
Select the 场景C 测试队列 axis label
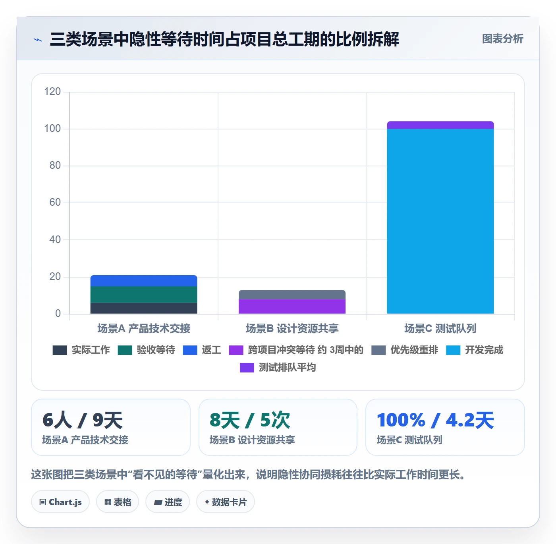tap(440, 328)
